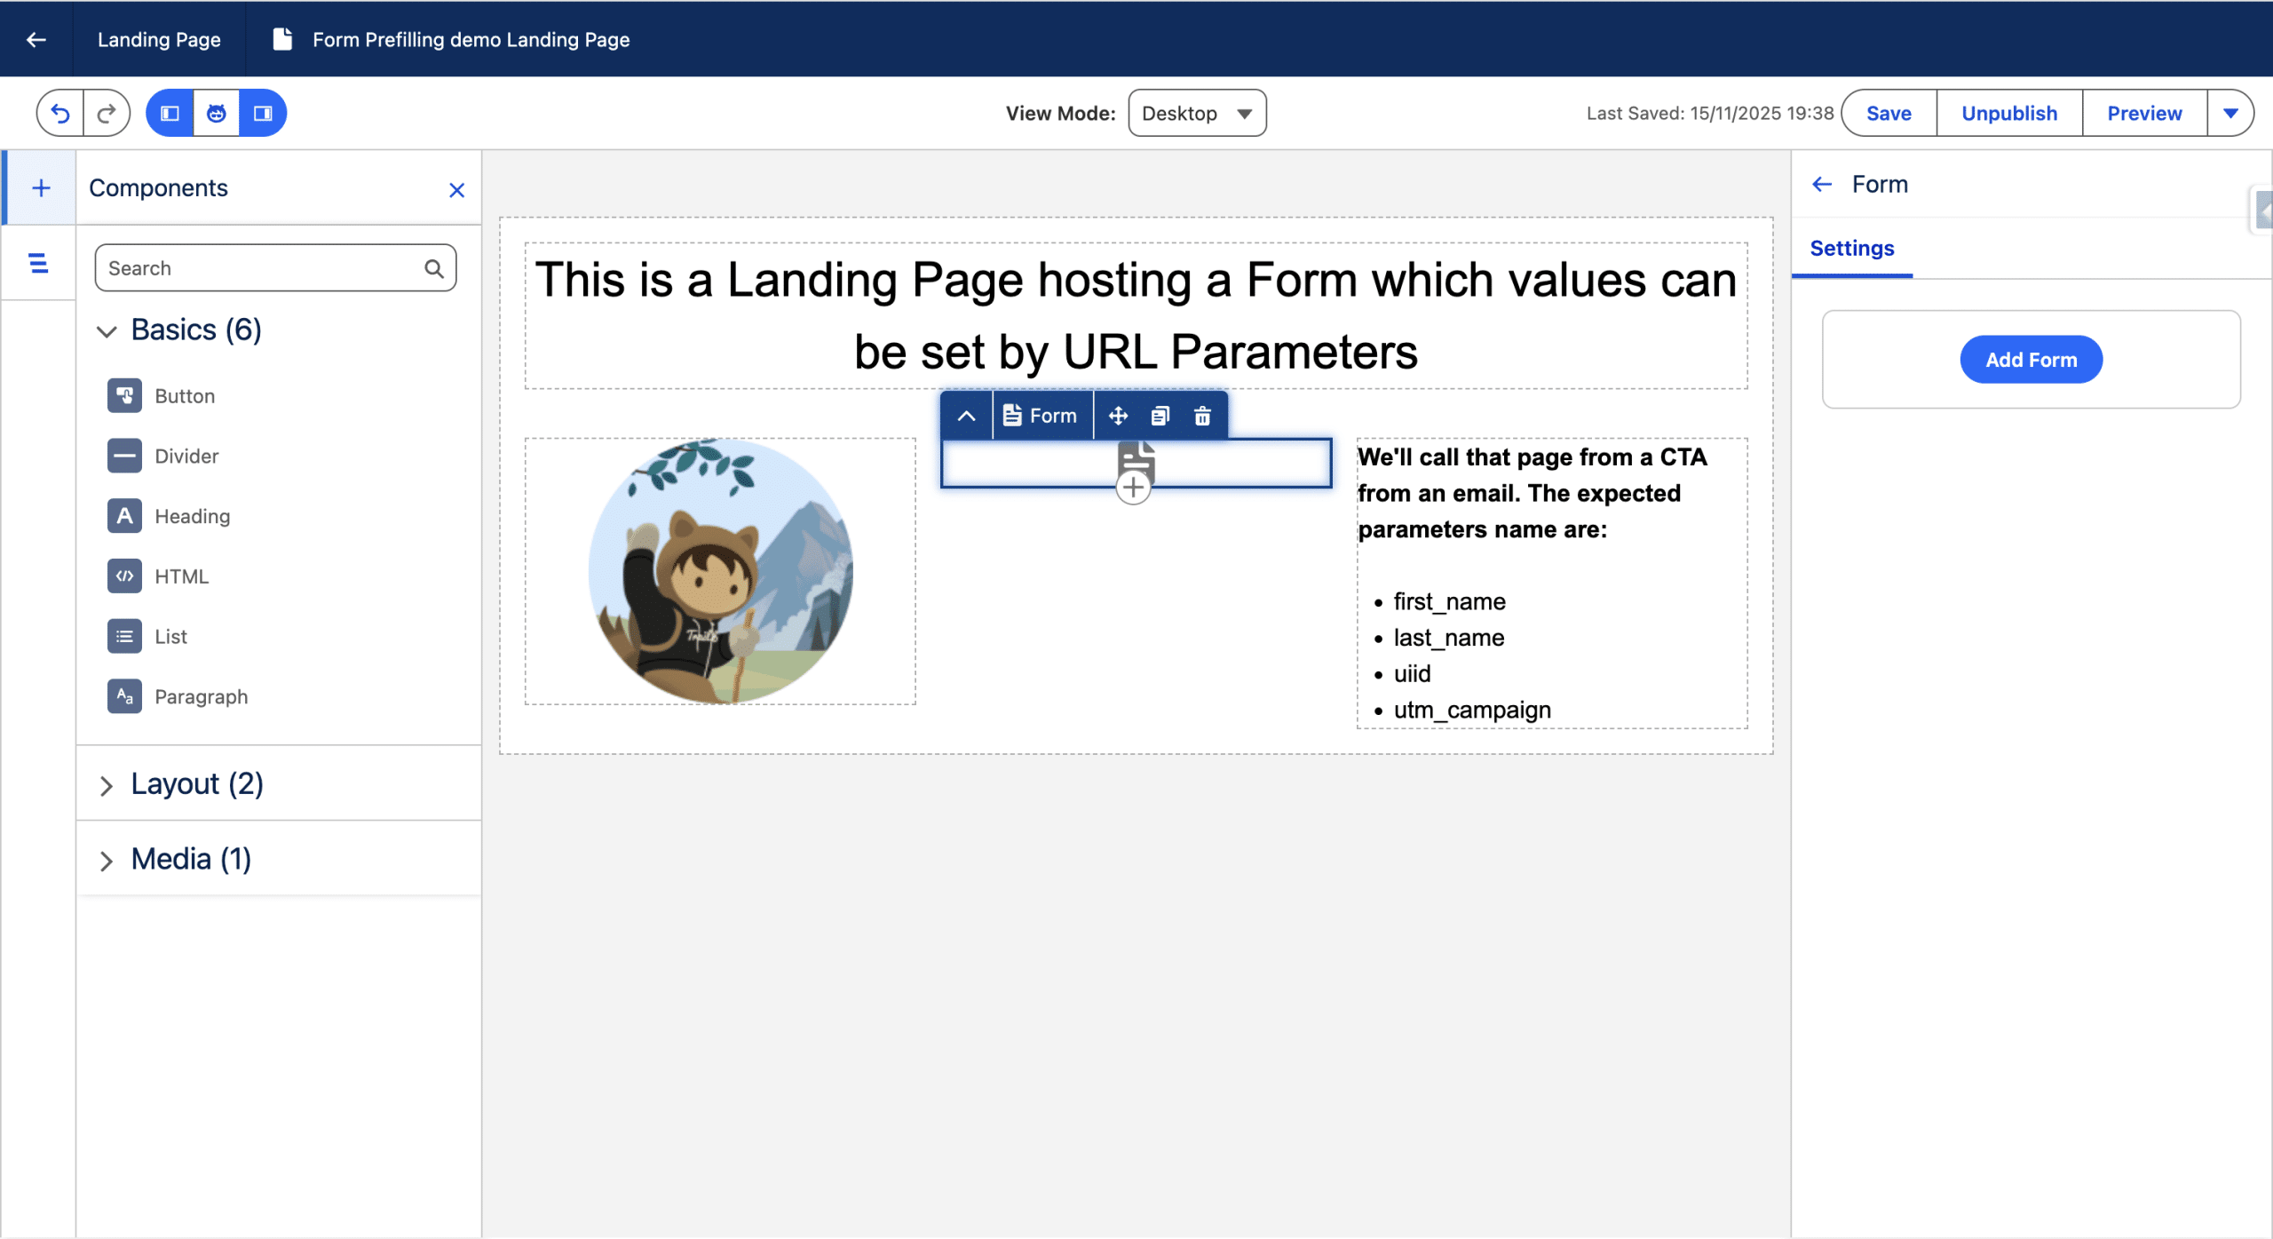Delete the Form component with trash icon
This screenshot has width=2273, height=1239.
pos(1202,416)
